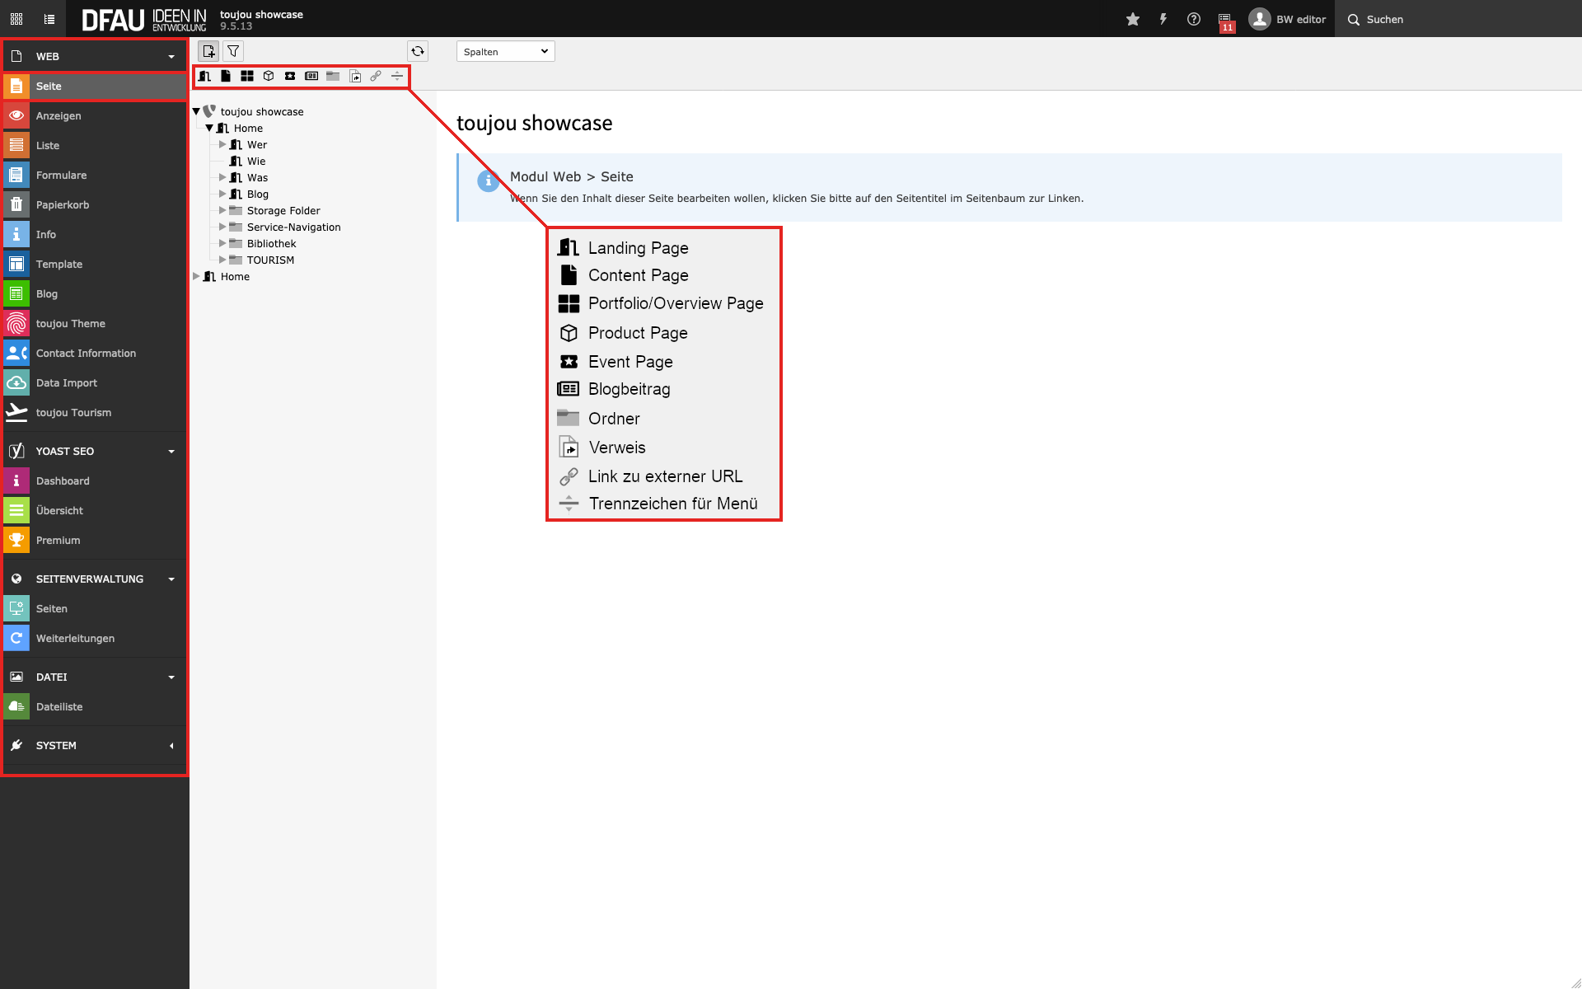The width and height of the screenshot is (1582, 989).
Task: Expand the Blog tree node
Action: [x=222, y=195]
